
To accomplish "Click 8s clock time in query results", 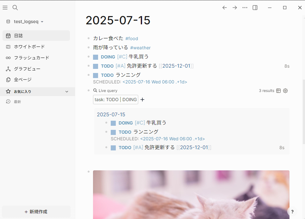I will (282, 148).
